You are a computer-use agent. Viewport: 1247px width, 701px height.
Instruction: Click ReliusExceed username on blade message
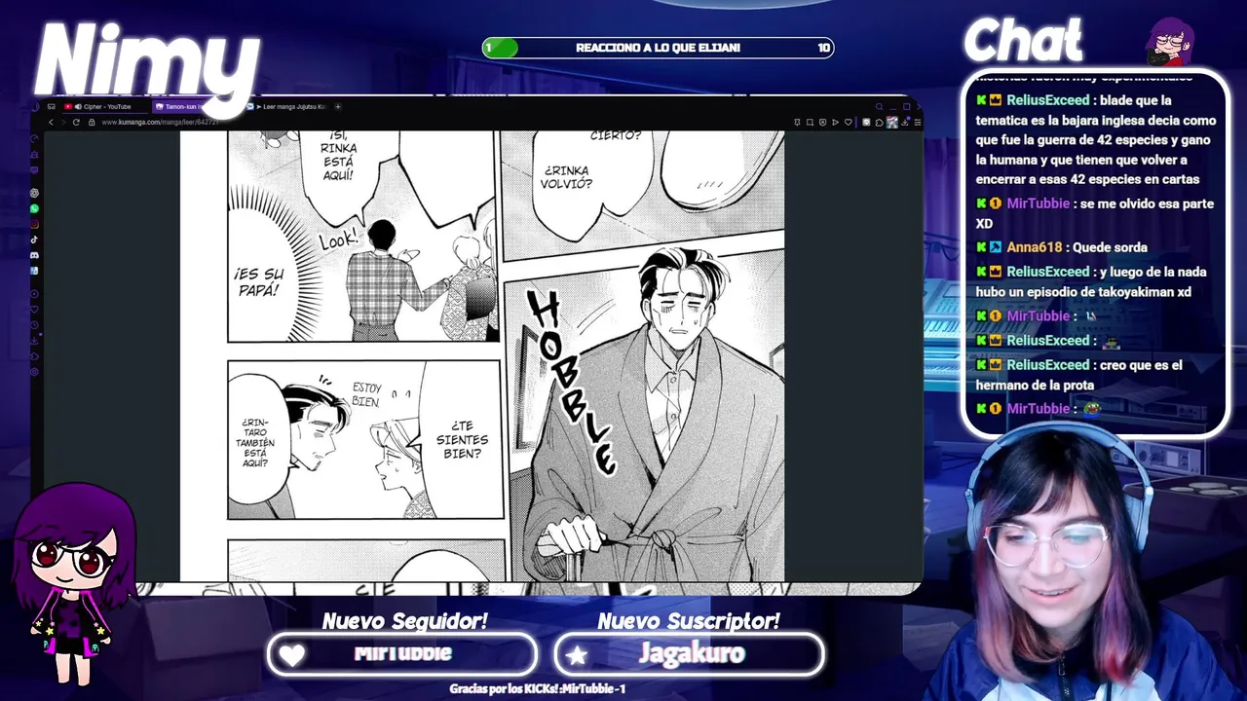click(x=1047, y=100)
